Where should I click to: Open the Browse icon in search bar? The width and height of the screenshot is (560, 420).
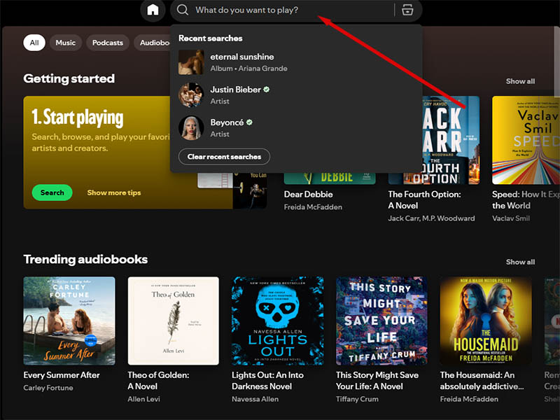[407, 10]
